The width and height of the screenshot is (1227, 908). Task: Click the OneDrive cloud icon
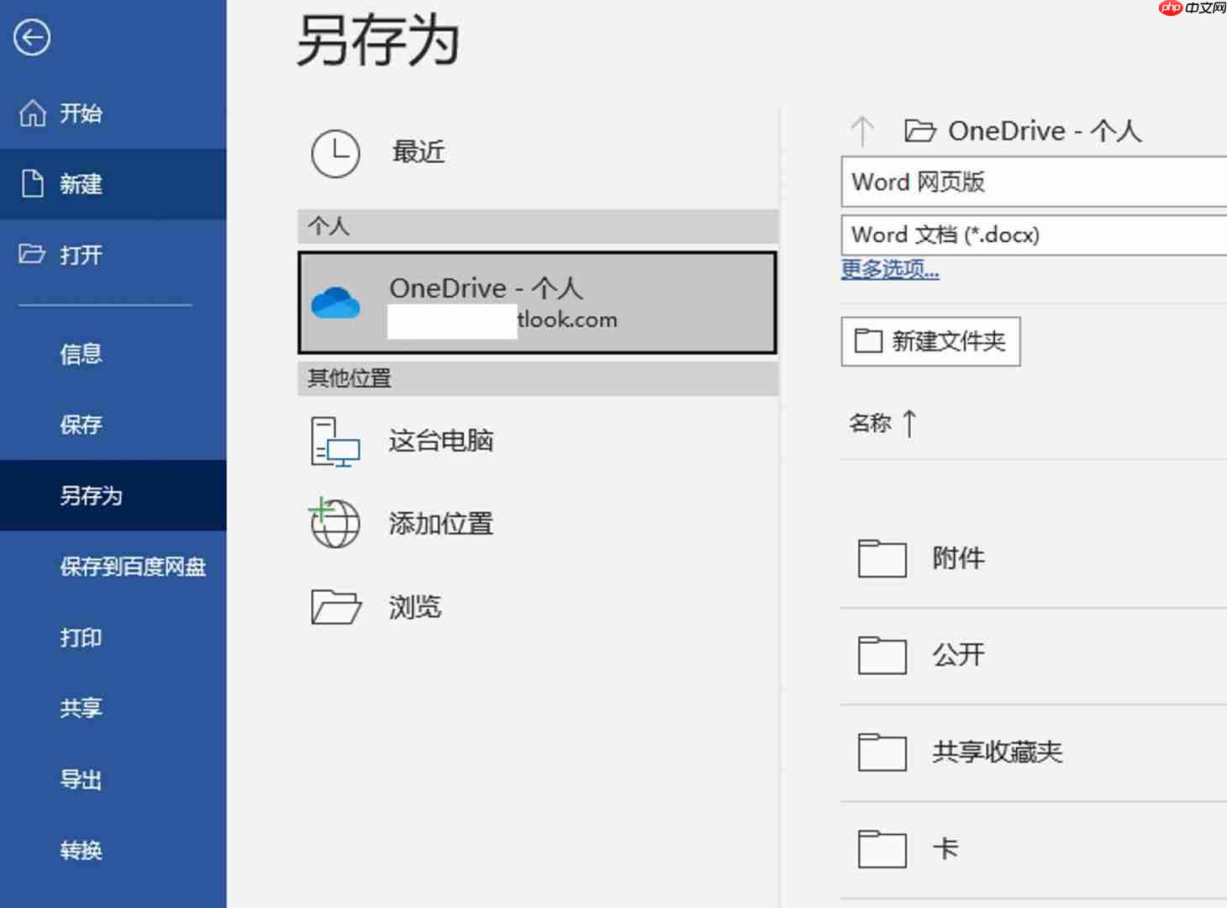(x=335, y=303)
